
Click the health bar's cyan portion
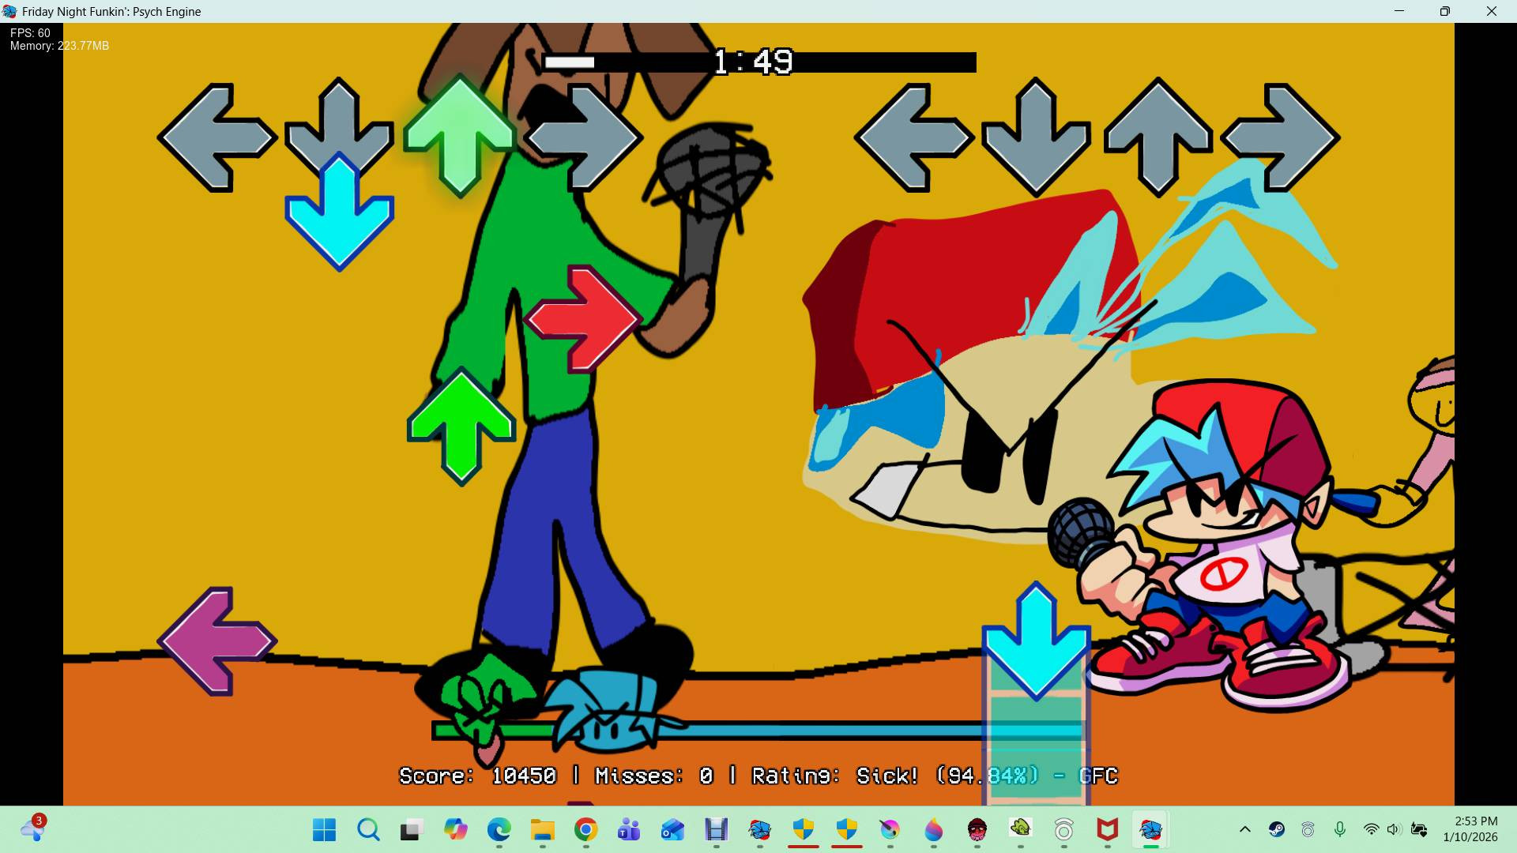click(869, 731)
